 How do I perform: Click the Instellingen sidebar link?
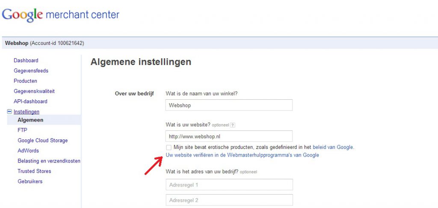click(x=27, y=112)
